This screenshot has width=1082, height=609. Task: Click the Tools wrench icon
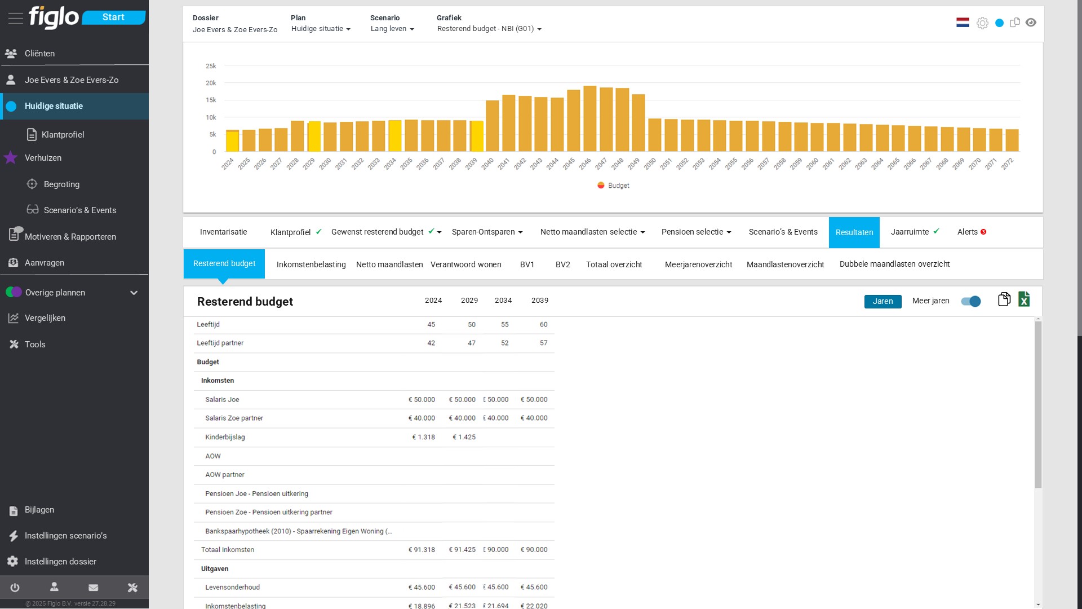tap(14, 344)
